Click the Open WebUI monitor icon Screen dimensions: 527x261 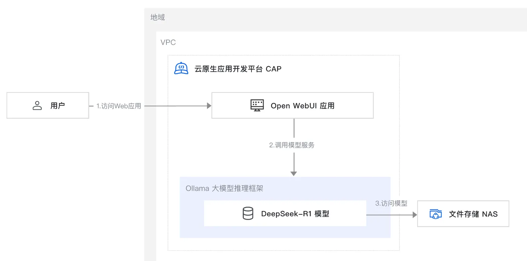point(257,105)
